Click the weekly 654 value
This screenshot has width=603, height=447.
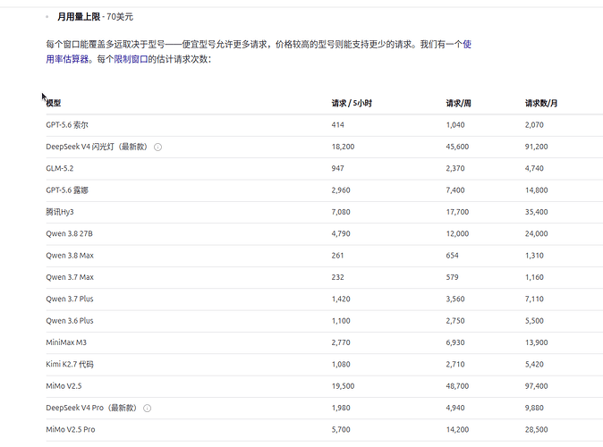[x=453, y=255]
